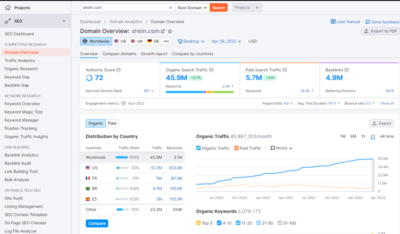Click the Send feedback chat icon
The height and width of the screenshot is (234, 400).
point(368,22)
